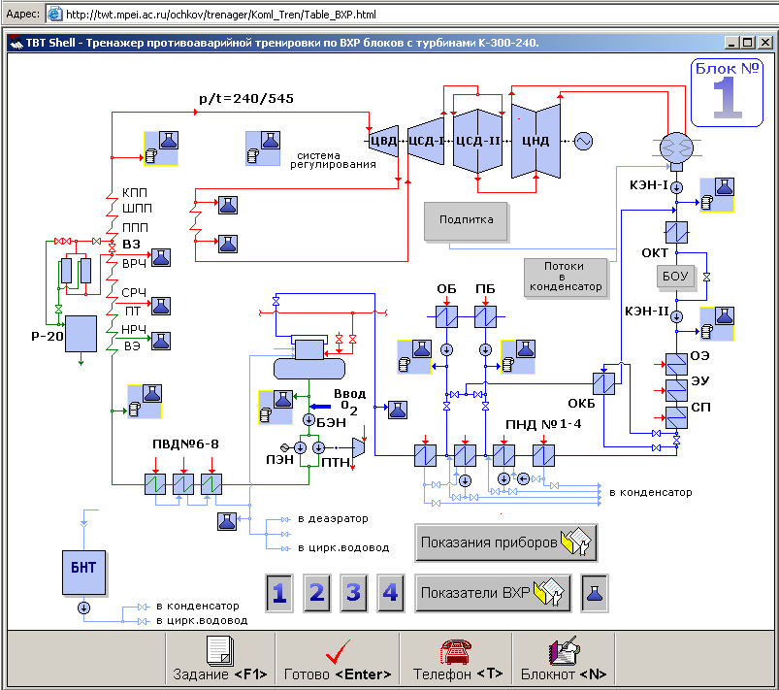Select the ОБ heater
This screenshot has width=779, height=690.
coord(446,316)
